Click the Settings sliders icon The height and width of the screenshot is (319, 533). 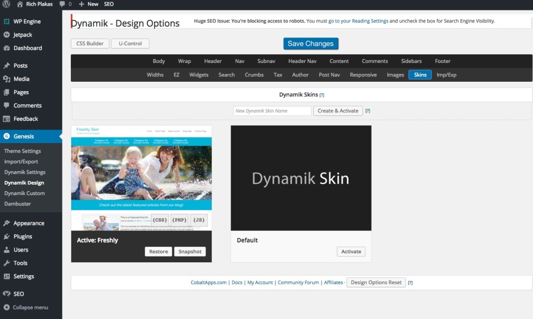click(6, 276)
